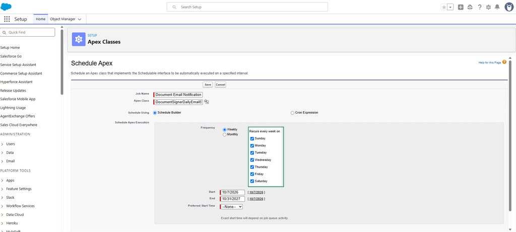The image size is (516, 232).
Task: Click the Favorites star icon
Action: (444, 7)
